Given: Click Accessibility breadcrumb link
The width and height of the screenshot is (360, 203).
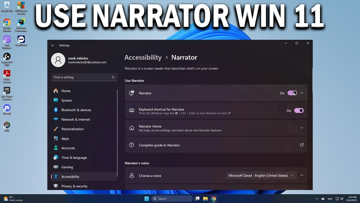Looking at the screenshot, I should [x=143, y=58].
